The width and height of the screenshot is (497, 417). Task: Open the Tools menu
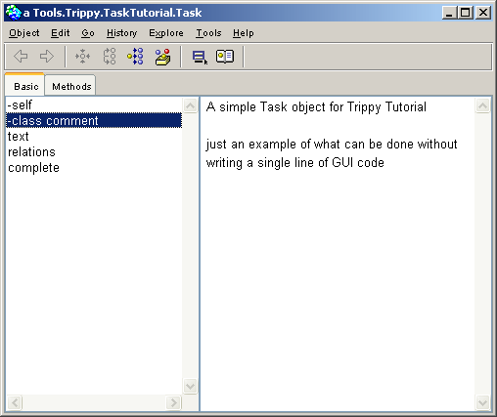208,33
